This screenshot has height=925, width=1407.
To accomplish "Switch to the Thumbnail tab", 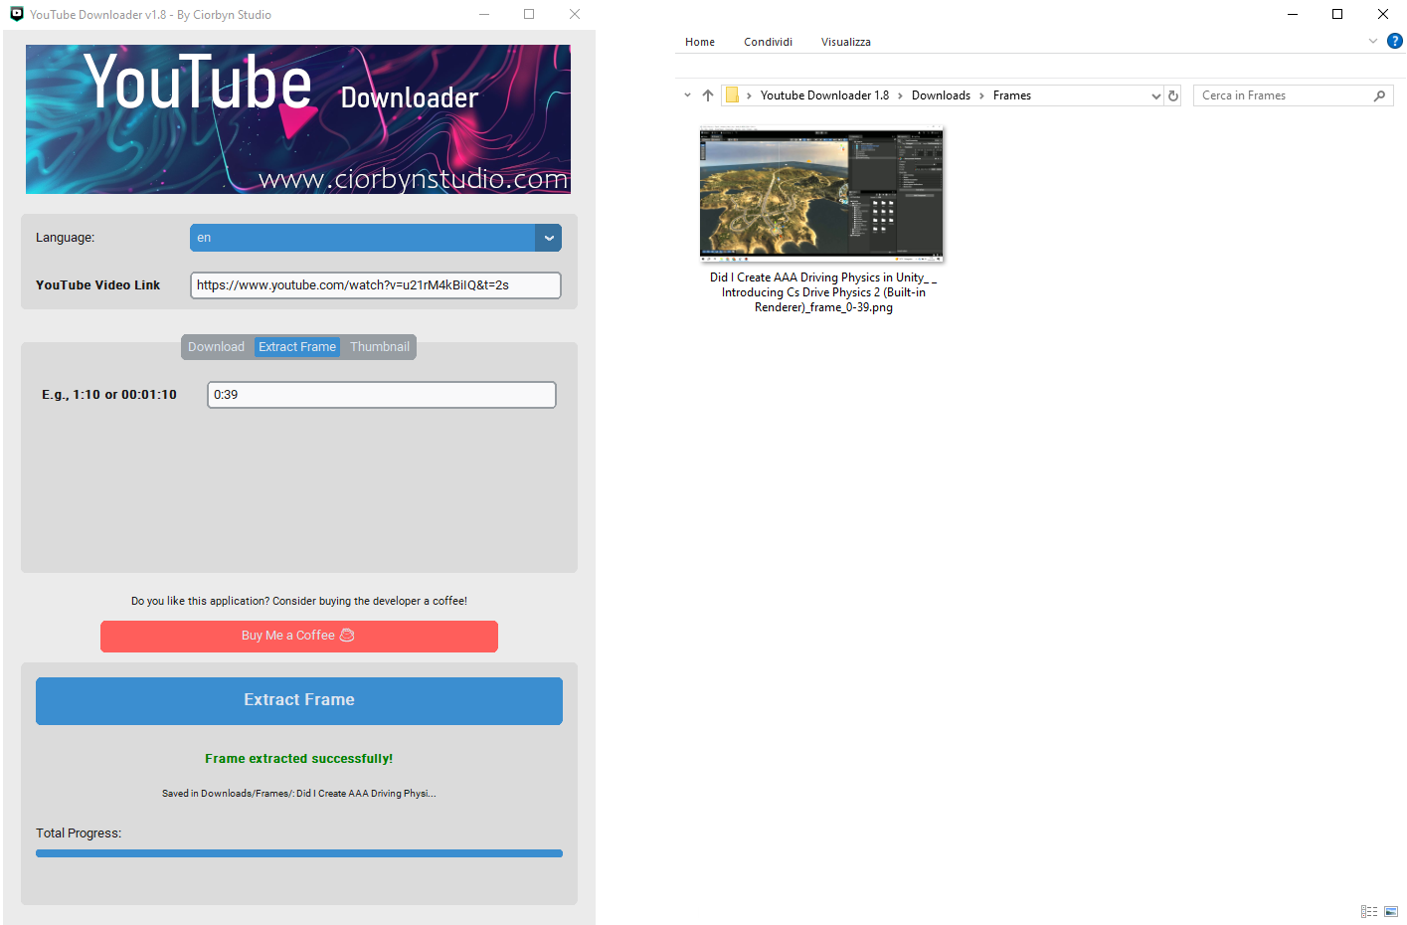I will click(x=380, y=347).
